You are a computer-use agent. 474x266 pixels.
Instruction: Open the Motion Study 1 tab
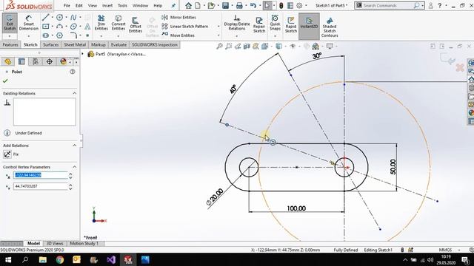point(84,243)
